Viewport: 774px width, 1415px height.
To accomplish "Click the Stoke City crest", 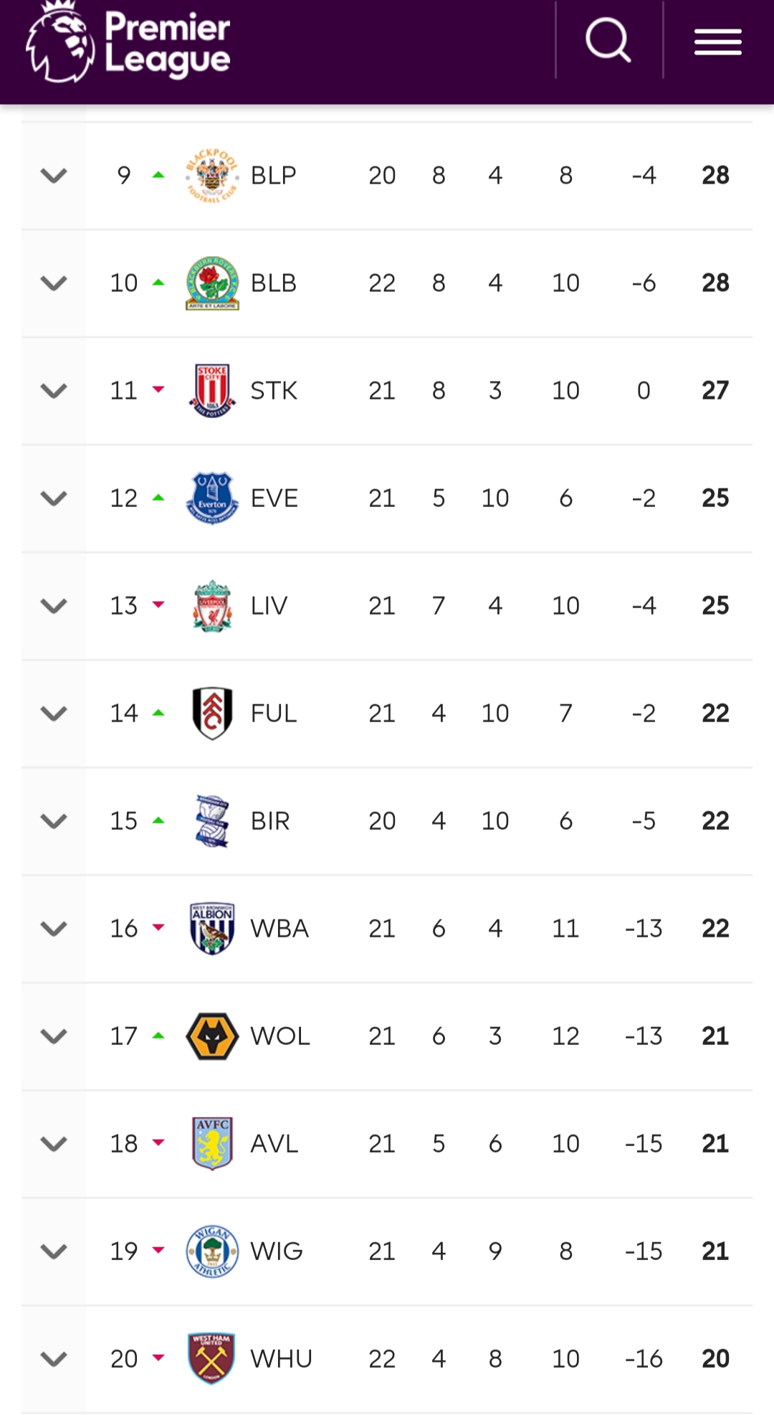I will 212,391.
